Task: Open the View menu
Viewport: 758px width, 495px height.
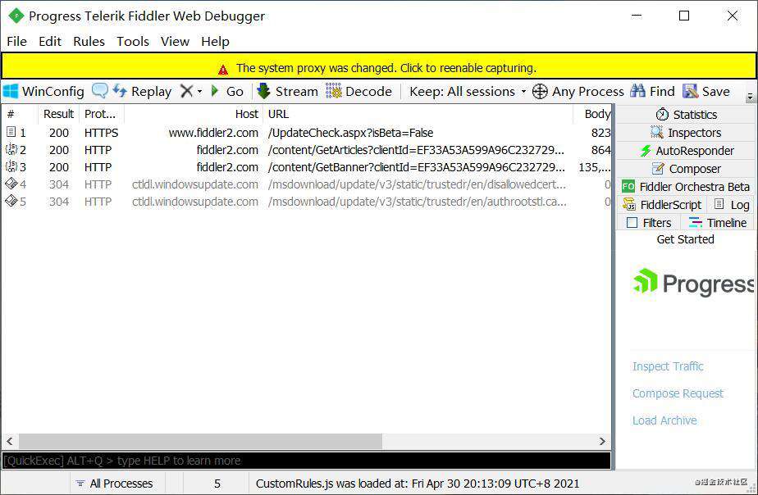Action: 175,42
